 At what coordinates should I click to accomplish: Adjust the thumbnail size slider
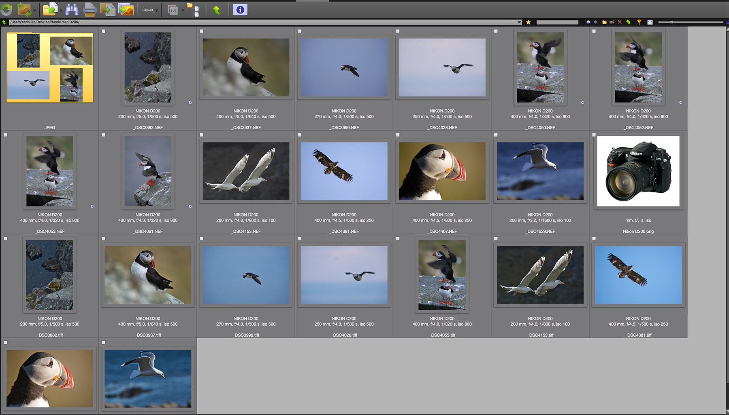(x=671, y=22)
